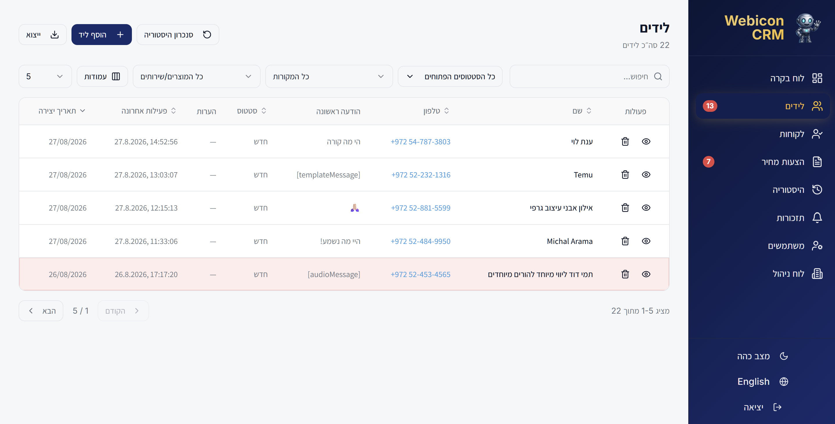The width and height of the screenshot is (835, 424).
Task: Click the red 7 badge on הצעות מחיר
Action: (x=708, y=162)
